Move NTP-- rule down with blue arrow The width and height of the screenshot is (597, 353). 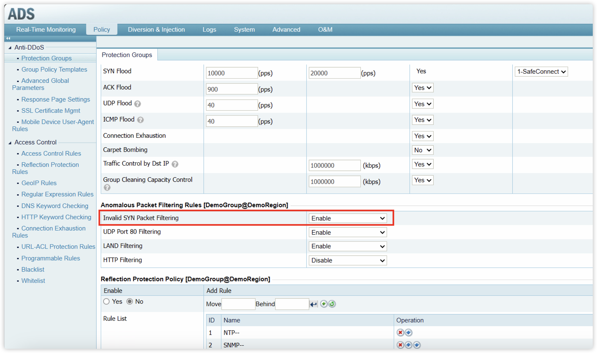pos(408,332)
